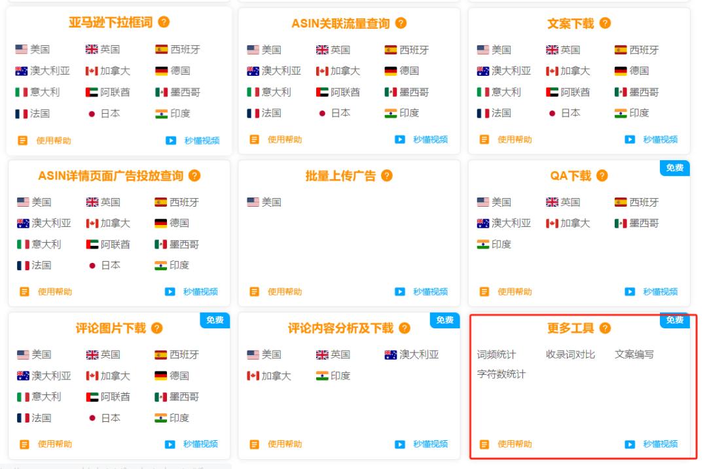
Task: Click document icon in 文案下载 card footer
Action: click(x=484, y=140)
